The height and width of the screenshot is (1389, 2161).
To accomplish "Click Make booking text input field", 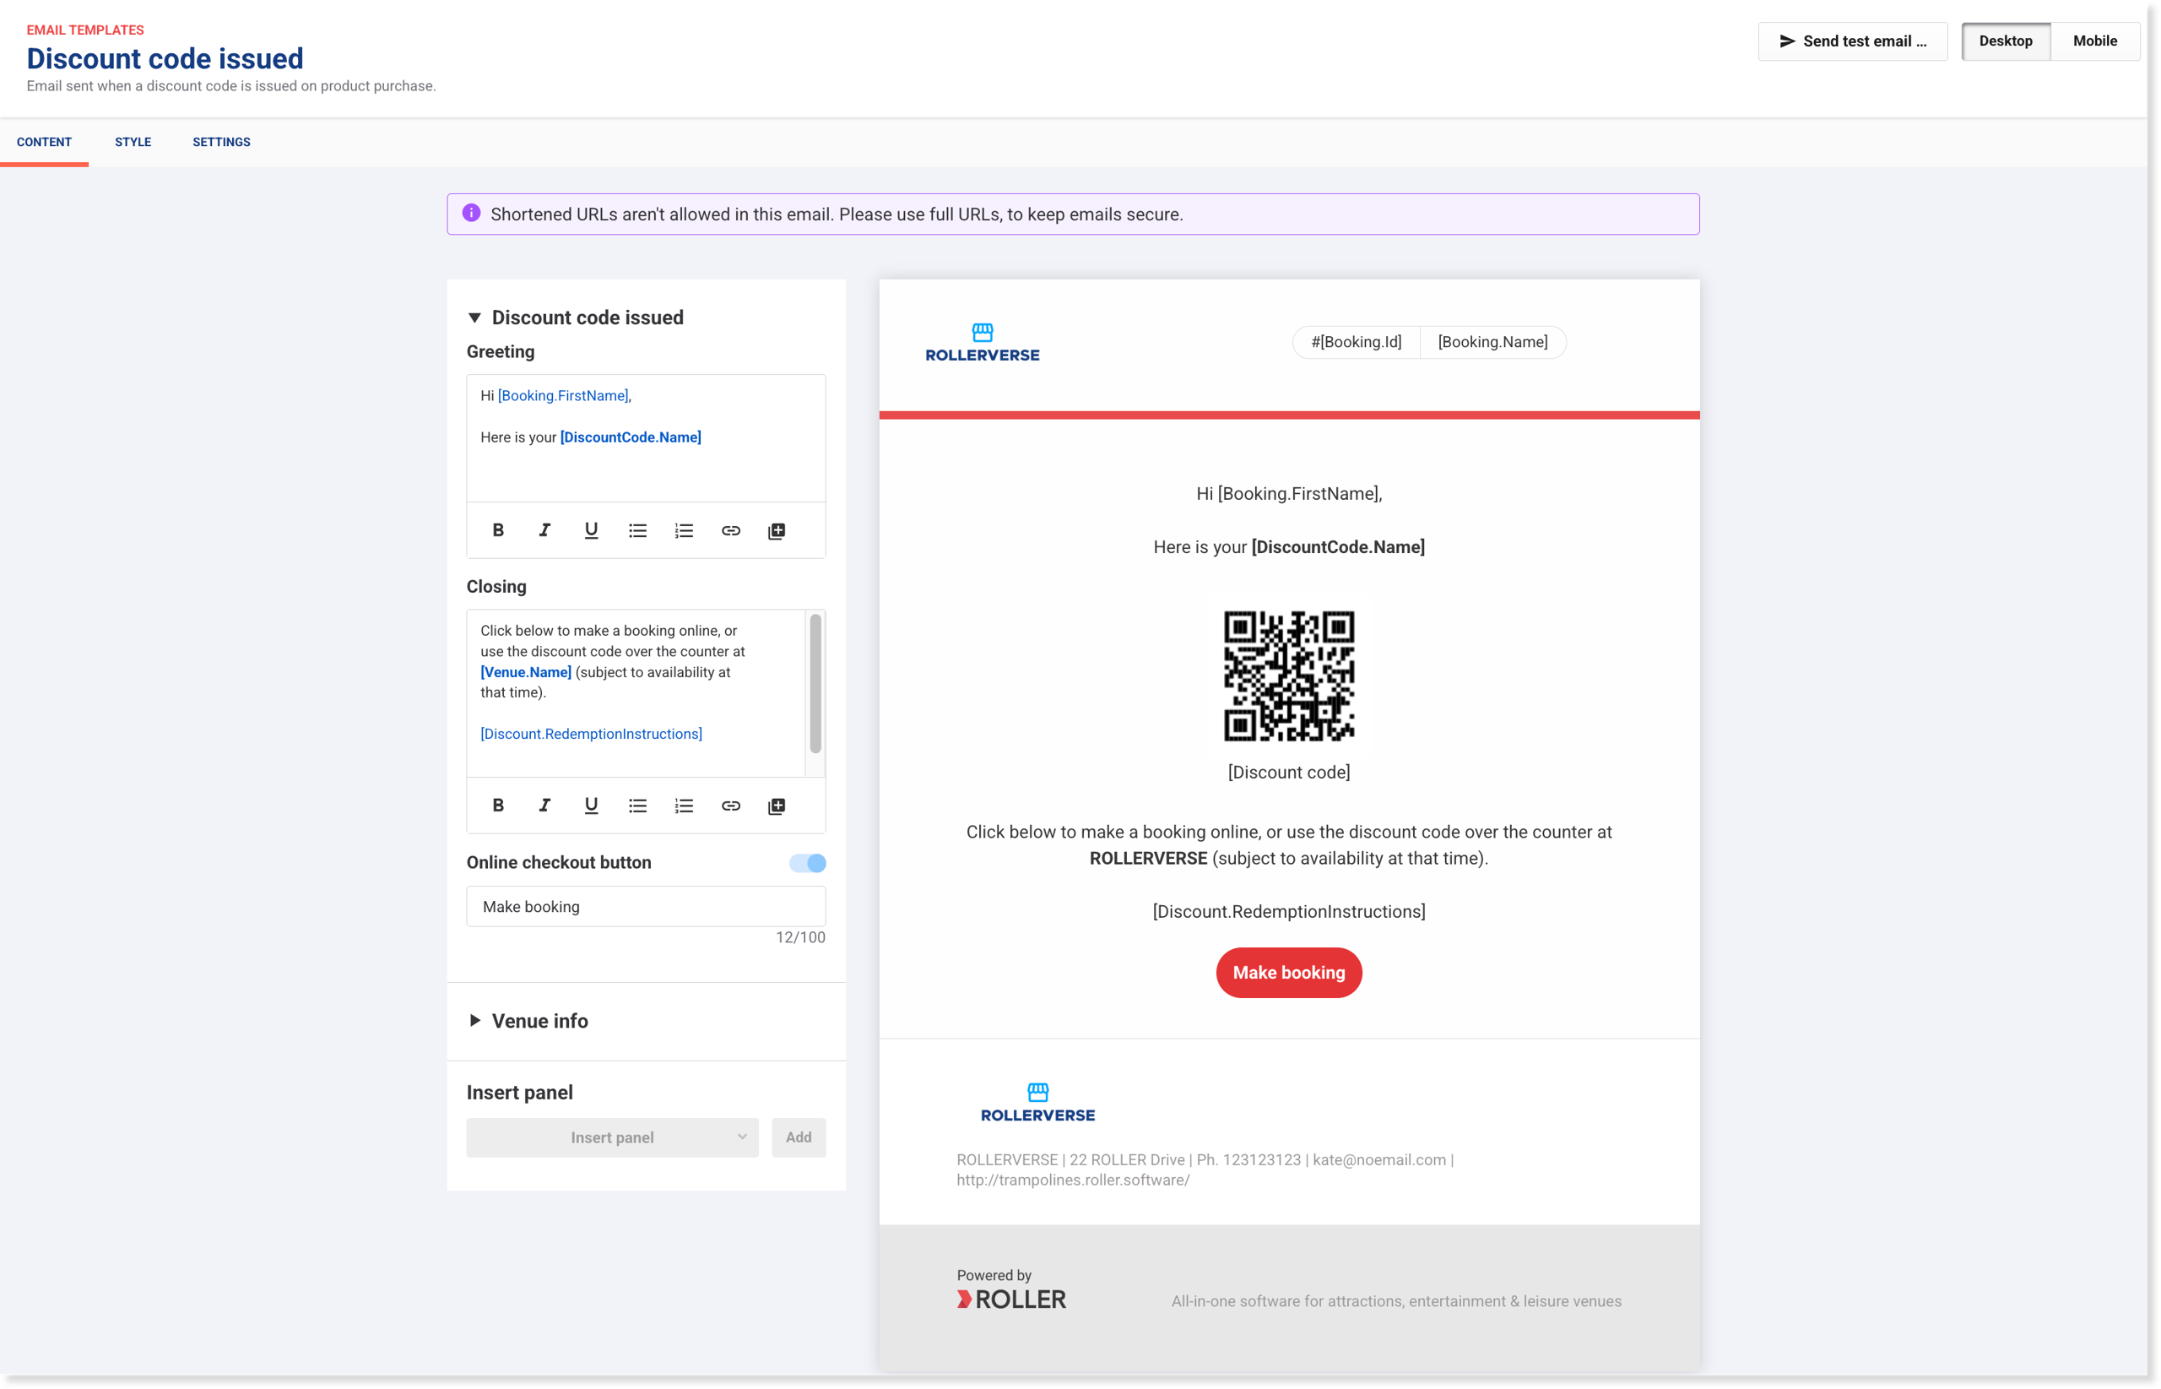I will click(646, 907).
